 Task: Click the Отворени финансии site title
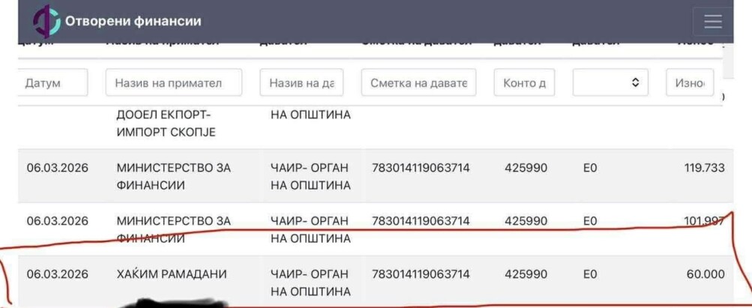pos(133,22)
